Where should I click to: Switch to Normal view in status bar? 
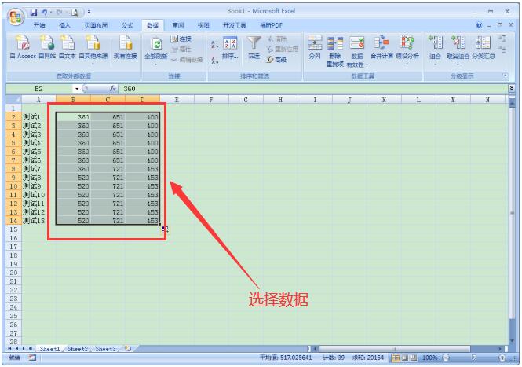[x=396, y=358]
